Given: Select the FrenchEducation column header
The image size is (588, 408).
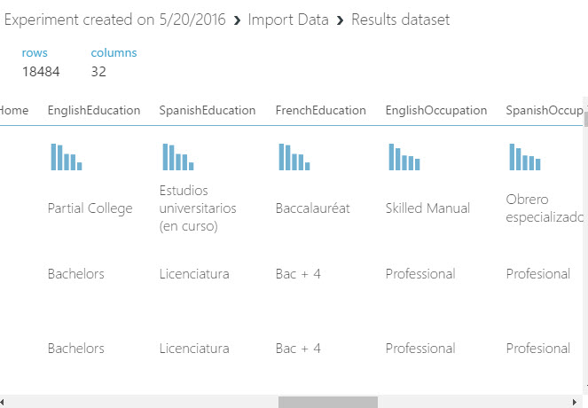Looking at the screenshot, I should pos(321,111).
